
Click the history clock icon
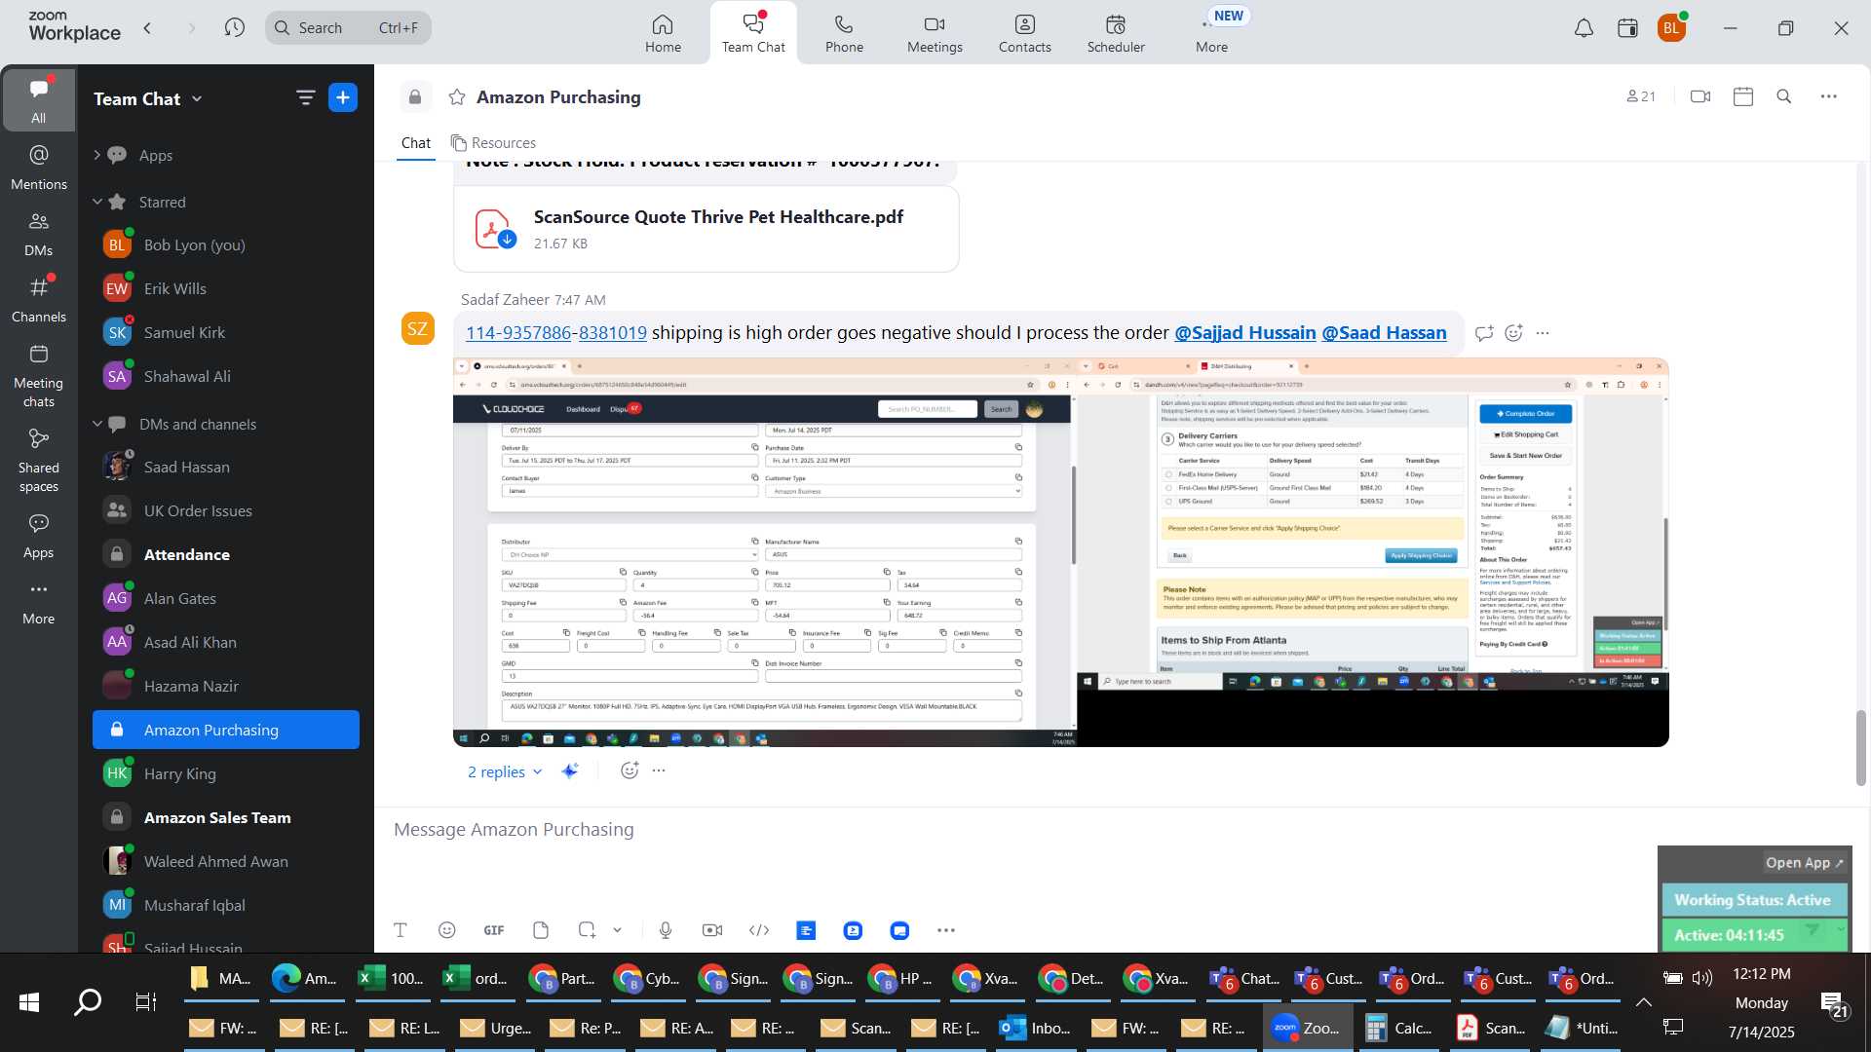234,27
